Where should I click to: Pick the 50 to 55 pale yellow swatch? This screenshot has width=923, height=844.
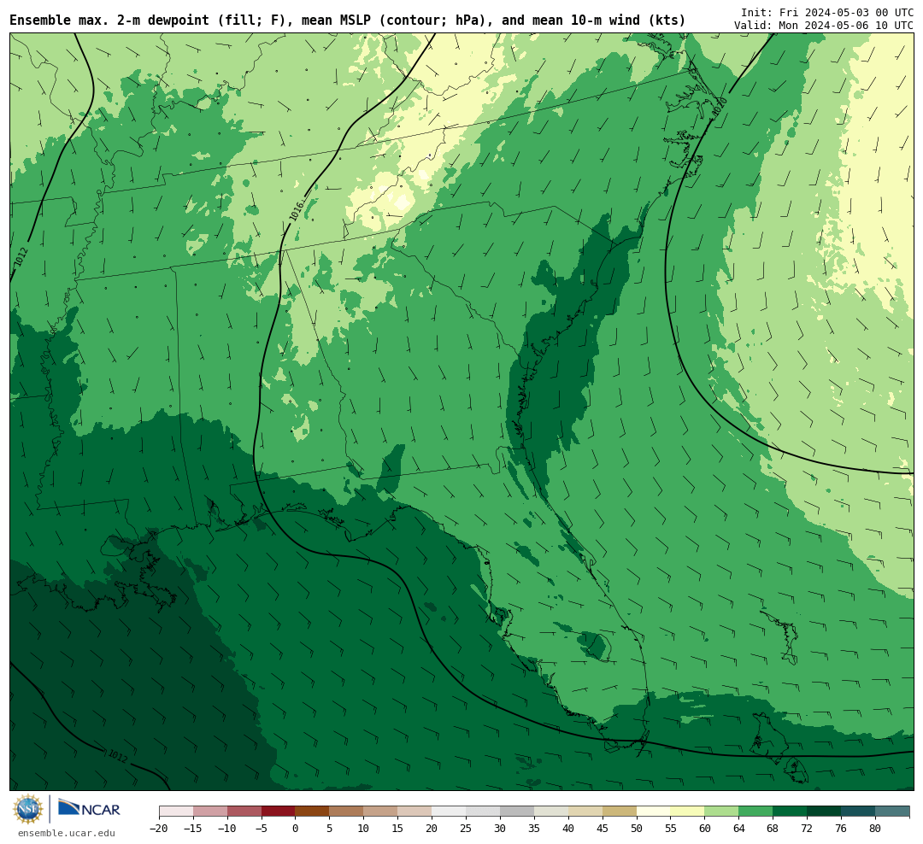click(x=654, y=811)
